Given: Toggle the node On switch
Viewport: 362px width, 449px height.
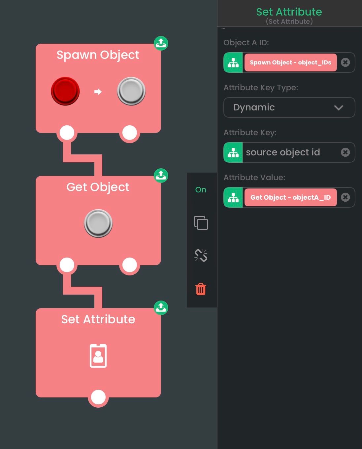Looking at the screenshot, I should point(201,190).
